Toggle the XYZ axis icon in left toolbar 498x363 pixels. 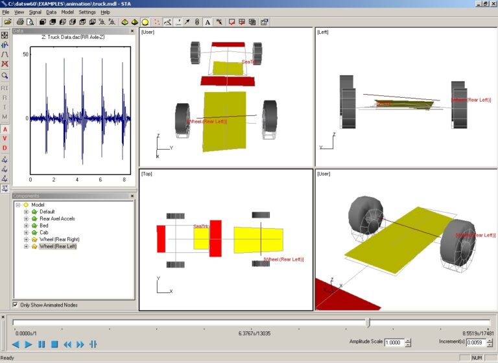(x=5, y=189)
